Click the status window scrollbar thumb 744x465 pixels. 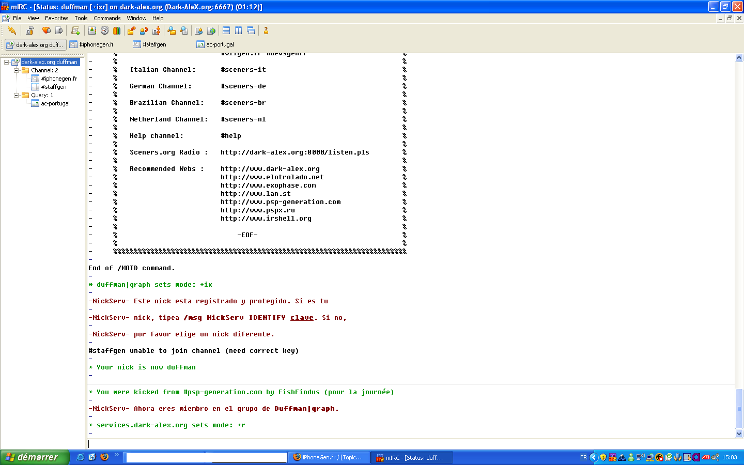coord(739,409)
